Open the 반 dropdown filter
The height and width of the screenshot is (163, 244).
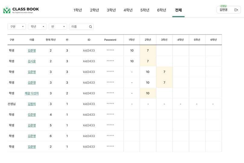(x=58, y=27)
